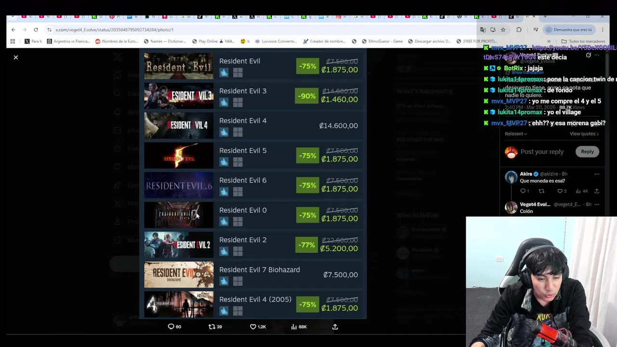This screenshot has height=347, width=617.
Task: Open the '(FREE FOR PROFIT)' bookmark
Action: [x=476, y=41]
